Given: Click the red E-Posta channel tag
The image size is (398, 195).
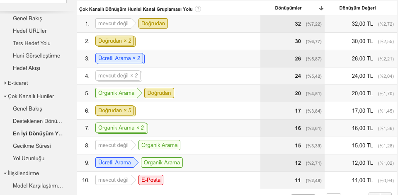Looking at the screenshot, I should (151, 180).
